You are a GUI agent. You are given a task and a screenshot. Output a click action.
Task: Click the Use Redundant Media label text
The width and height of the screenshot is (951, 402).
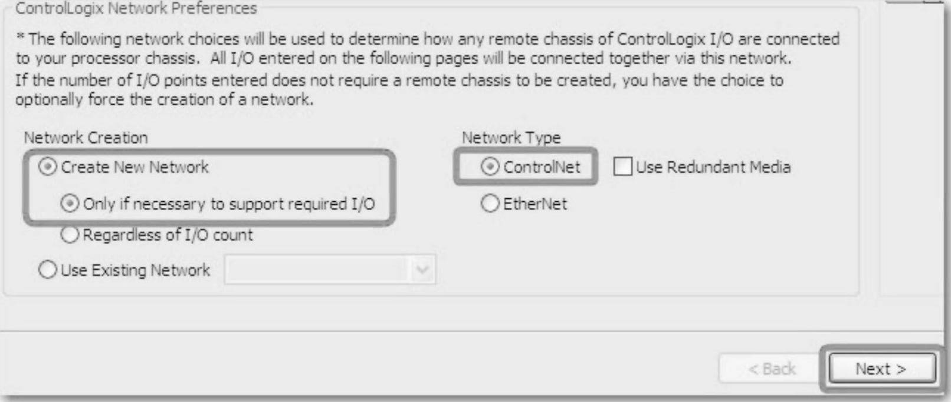pos(713,167)
